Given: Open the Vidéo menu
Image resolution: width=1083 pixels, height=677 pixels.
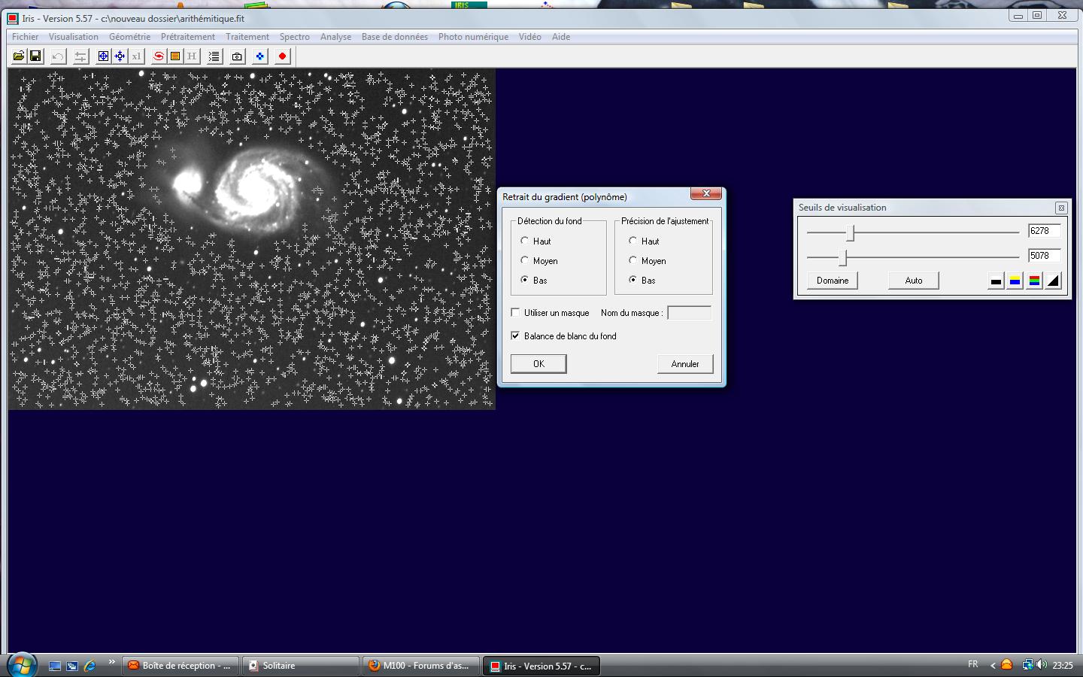Looking at the screenshot, I should pyautogui.click(x=530, y=36).
